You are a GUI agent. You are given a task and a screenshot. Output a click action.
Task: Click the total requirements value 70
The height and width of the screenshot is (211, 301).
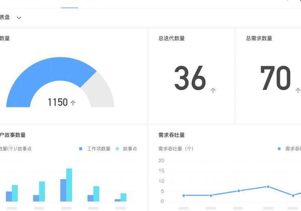pyautogui.click(x=275, y=78)
